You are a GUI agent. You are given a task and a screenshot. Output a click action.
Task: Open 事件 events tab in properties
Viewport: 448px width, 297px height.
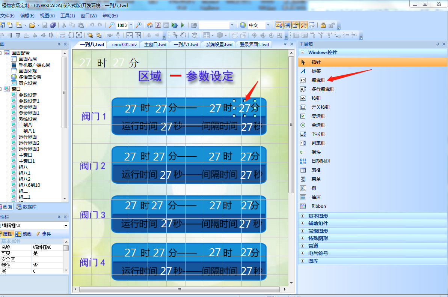click(x=44, y=234)
